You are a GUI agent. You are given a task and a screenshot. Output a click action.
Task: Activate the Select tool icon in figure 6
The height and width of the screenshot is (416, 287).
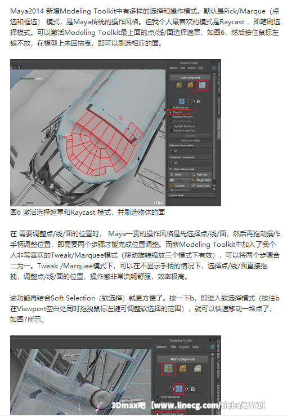(182, 101)
